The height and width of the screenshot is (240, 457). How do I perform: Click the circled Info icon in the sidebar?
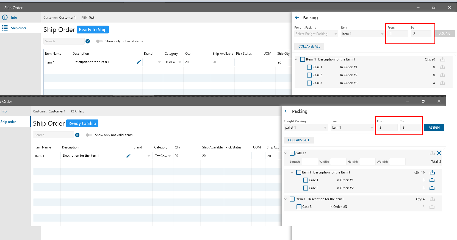(5, 18)
